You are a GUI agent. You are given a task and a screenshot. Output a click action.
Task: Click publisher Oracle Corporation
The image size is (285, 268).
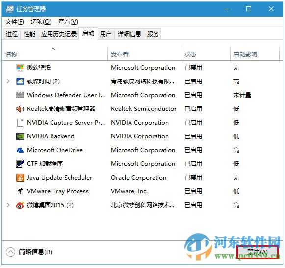138,178
